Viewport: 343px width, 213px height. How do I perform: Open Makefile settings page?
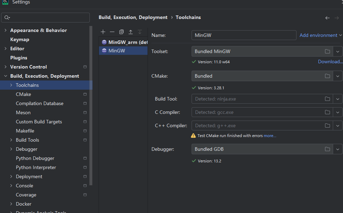coord(25,131)
